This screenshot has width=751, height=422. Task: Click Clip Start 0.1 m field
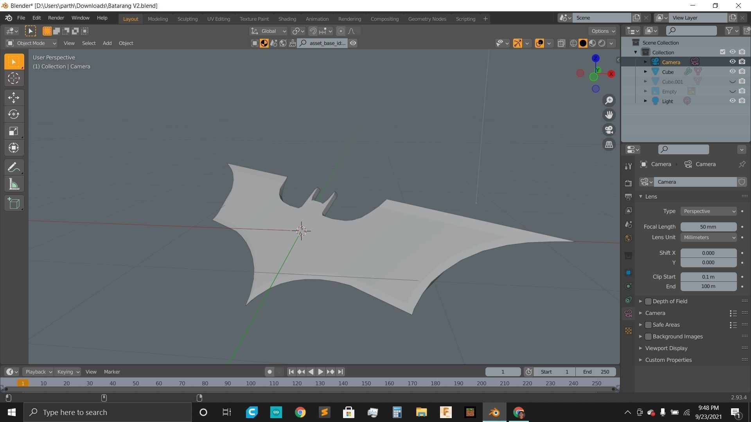coord(708,277)
